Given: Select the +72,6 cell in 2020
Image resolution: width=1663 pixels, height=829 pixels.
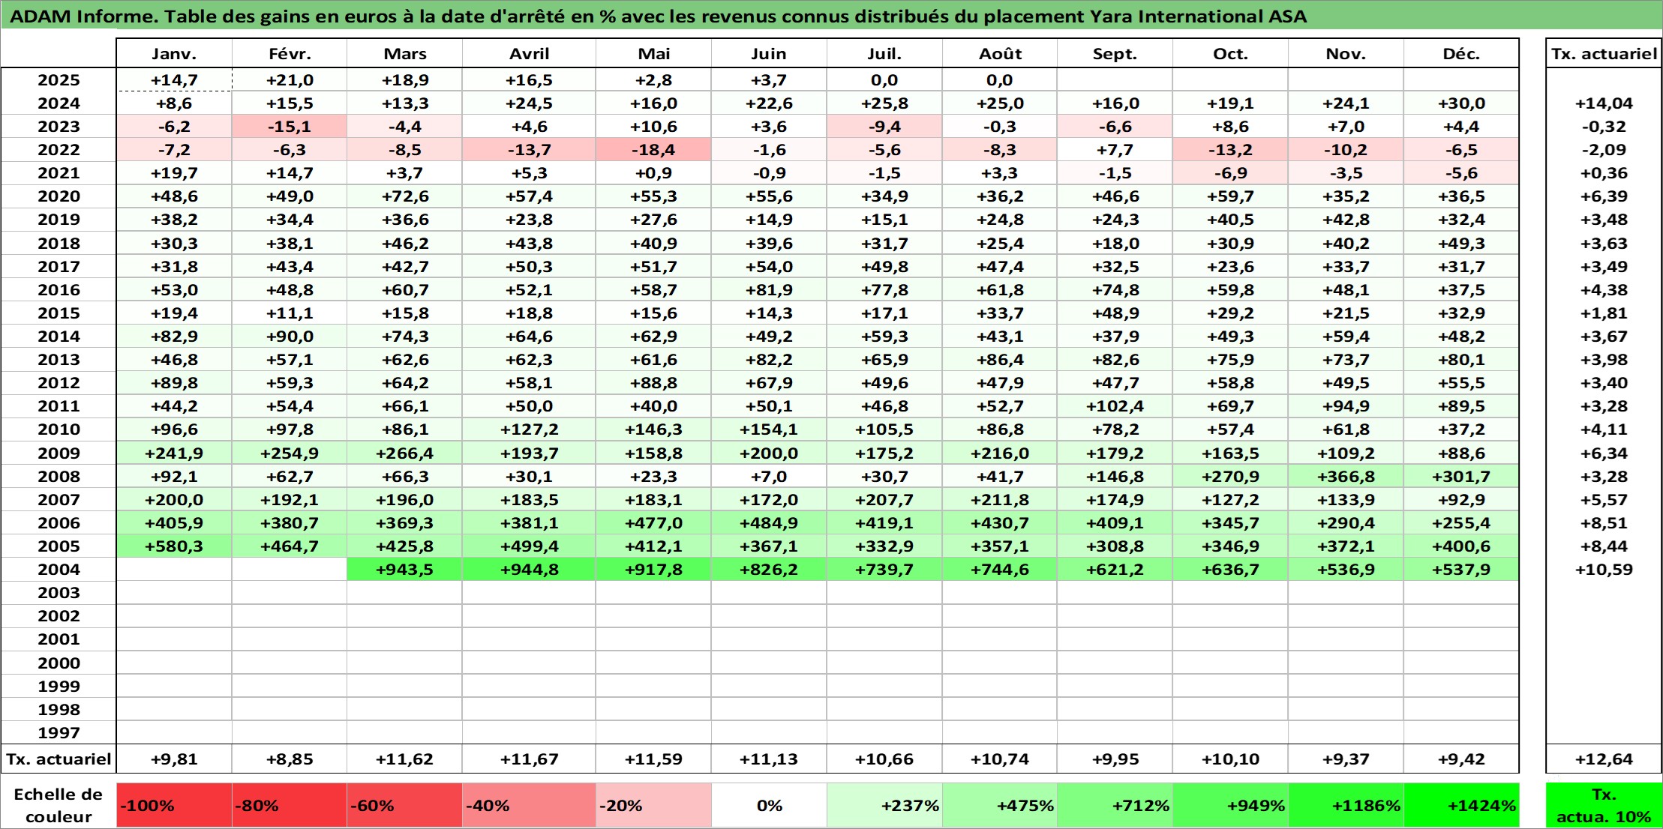Looking at the screenshot, I should click(x=405, y=196).
